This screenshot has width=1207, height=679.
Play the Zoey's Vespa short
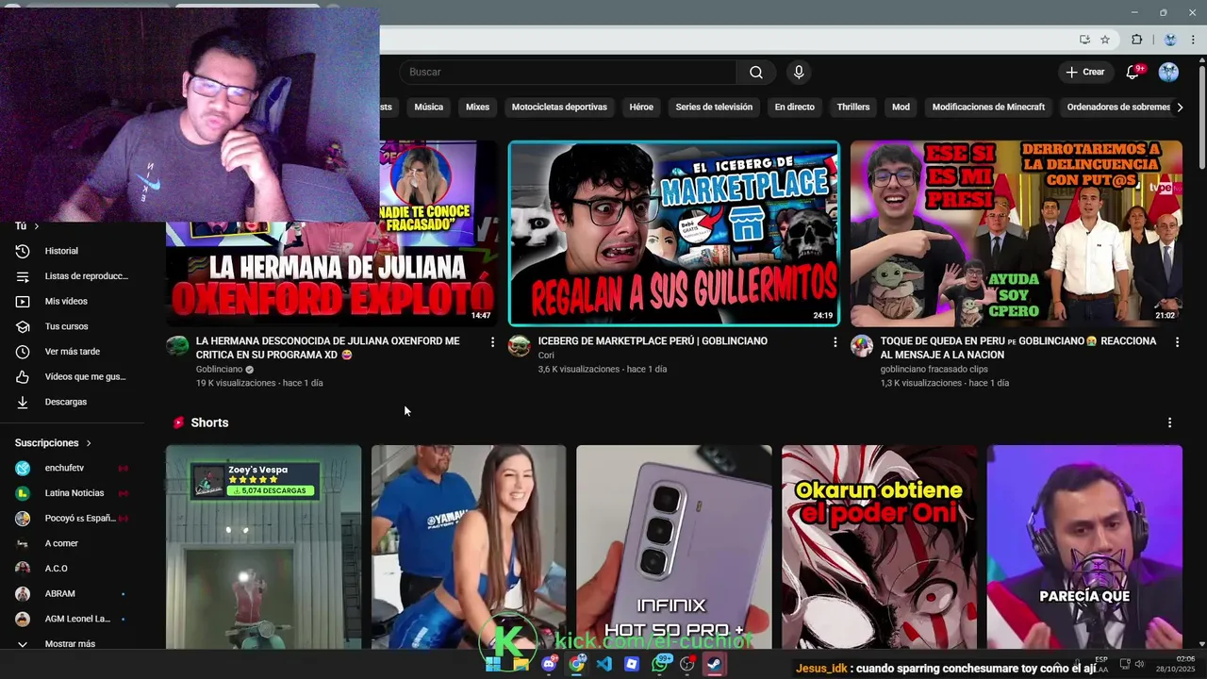pos(263,547)
